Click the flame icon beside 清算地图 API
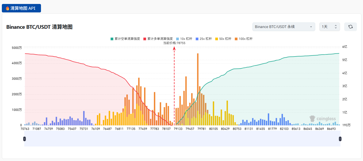 tap(7, 8)
